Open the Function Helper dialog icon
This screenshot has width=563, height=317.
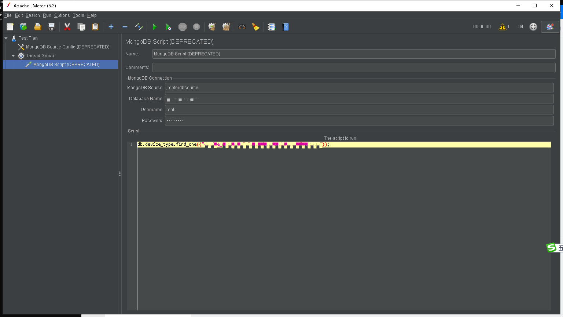[272, 27]
